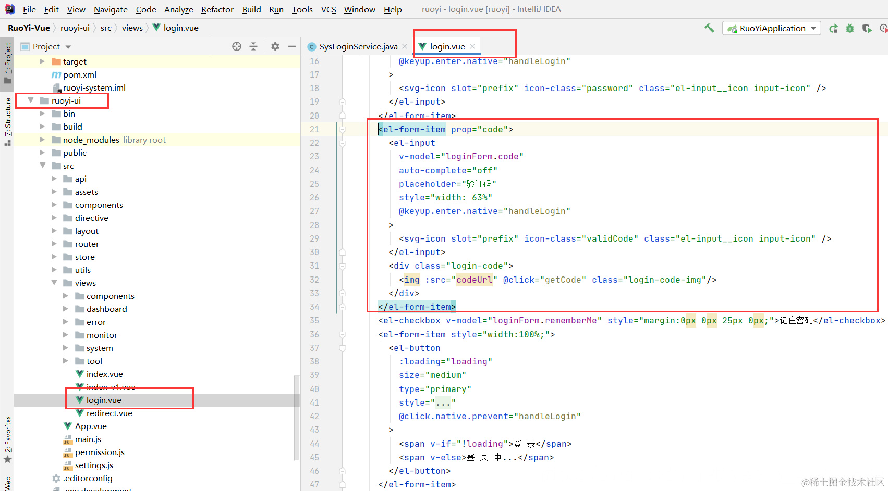Toggle code fold marker on line 31
This screenshot has width=888, height=491.
(343, 266)
